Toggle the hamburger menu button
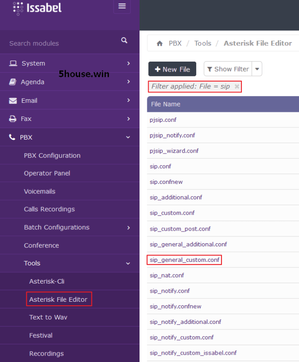This screenshot has width=299, height=362. [122, 6]
